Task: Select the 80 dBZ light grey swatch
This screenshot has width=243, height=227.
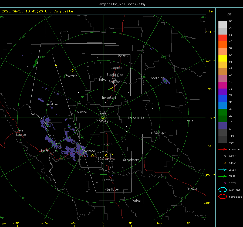Action: pos(222,25)
